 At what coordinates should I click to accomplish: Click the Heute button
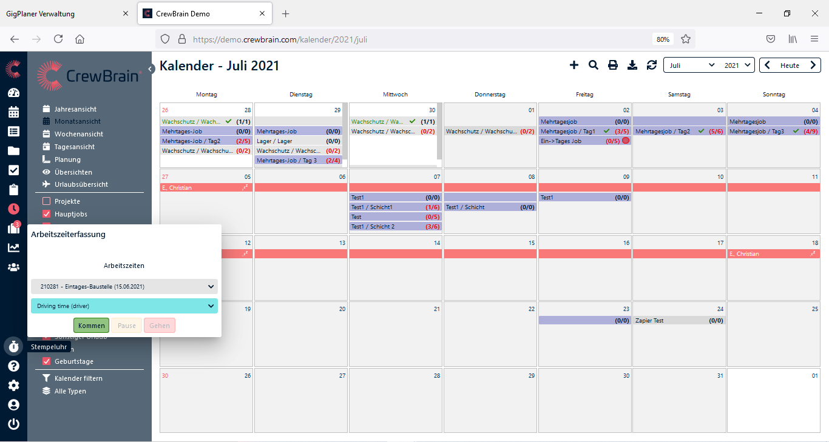[x=790, y=65]
